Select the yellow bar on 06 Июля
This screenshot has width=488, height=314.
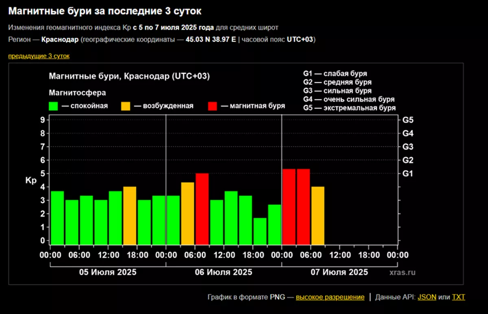click(x=187, y=213)
